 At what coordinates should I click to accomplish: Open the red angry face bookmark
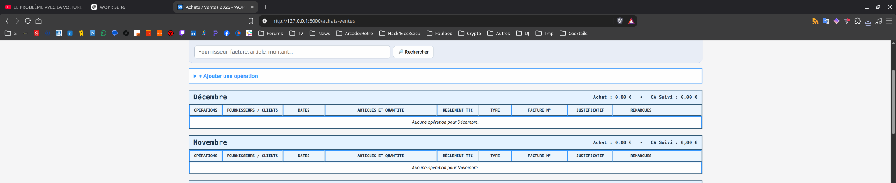171,33
